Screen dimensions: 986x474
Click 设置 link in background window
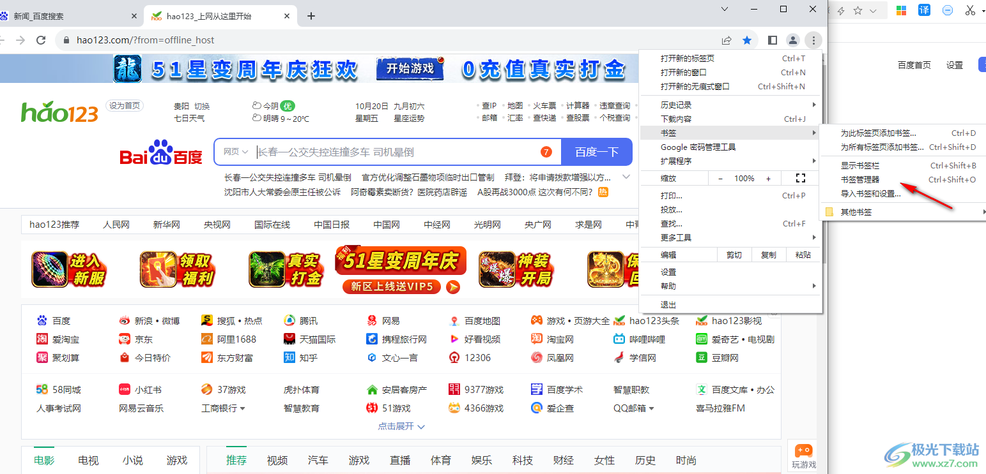(x=955, y=65)
